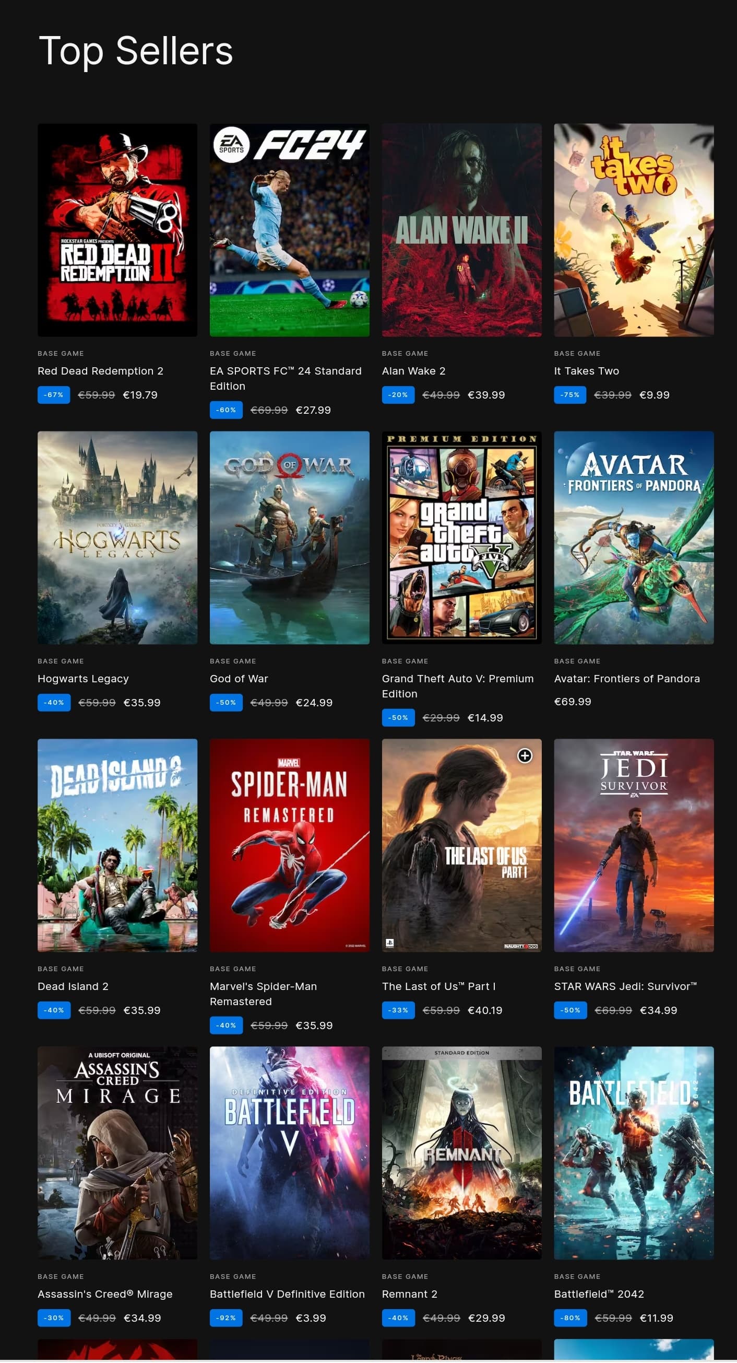Click the Battlefield 2042 title link

(599, 1294)
